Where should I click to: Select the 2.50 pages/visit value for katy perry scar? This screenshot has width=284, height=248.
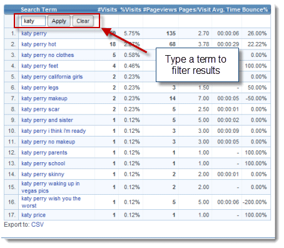203,109
